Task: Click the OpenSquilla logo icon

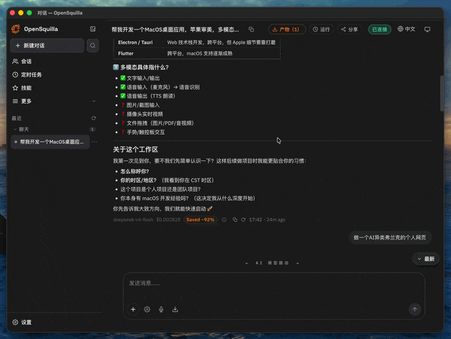Action: (x=16, y=29)
